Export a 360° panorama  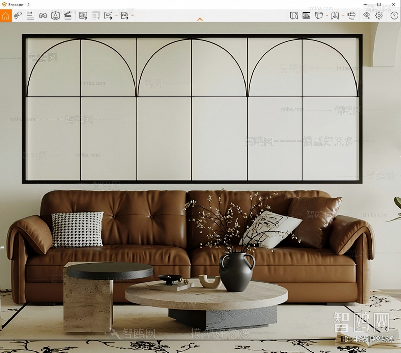click(x=108, y=15)
